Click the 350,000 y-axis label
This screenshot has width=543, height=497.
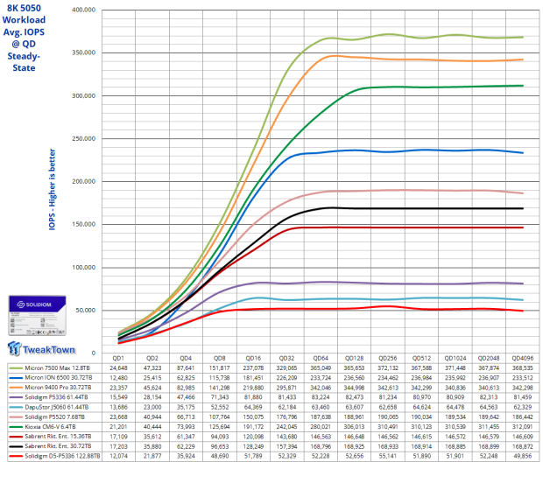pos(83,52)
